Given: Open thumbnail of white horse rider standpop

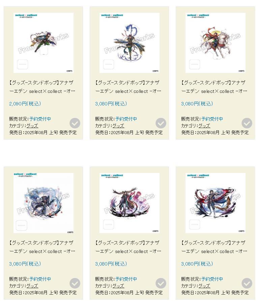Looking at the screenshot, I should (x=216, y=43).
